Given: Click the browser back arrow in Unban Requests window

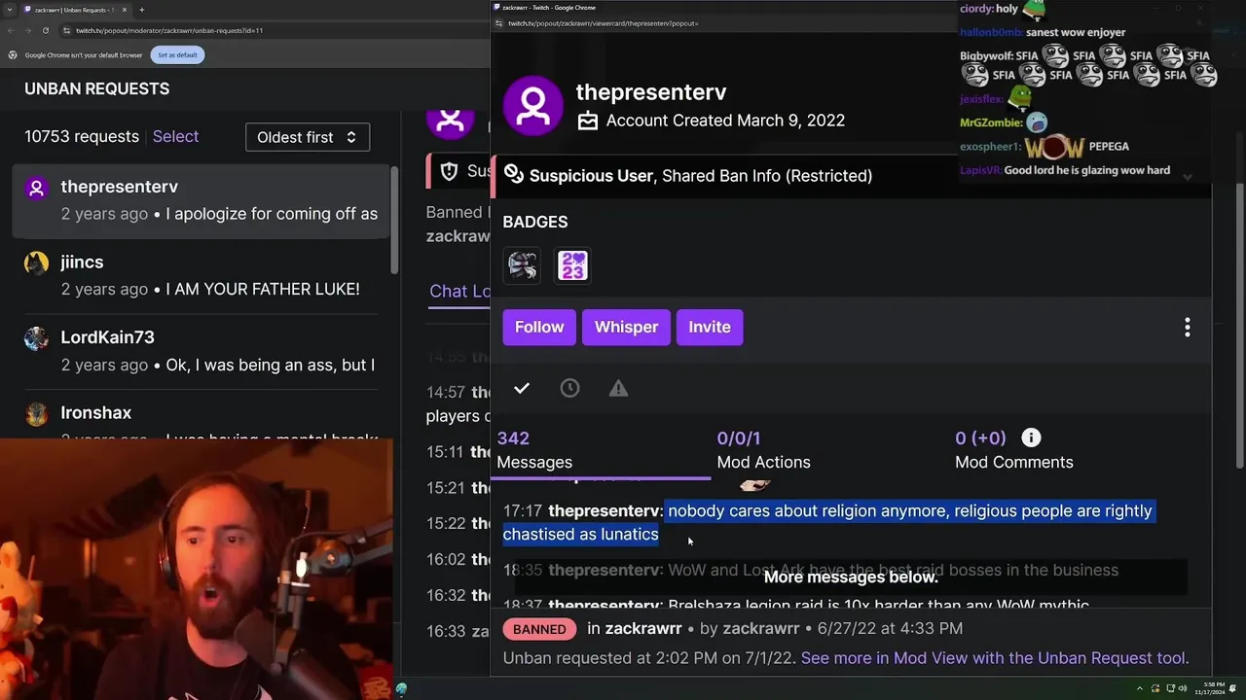Looking at the screenshot, I should [x=11, y=30].
